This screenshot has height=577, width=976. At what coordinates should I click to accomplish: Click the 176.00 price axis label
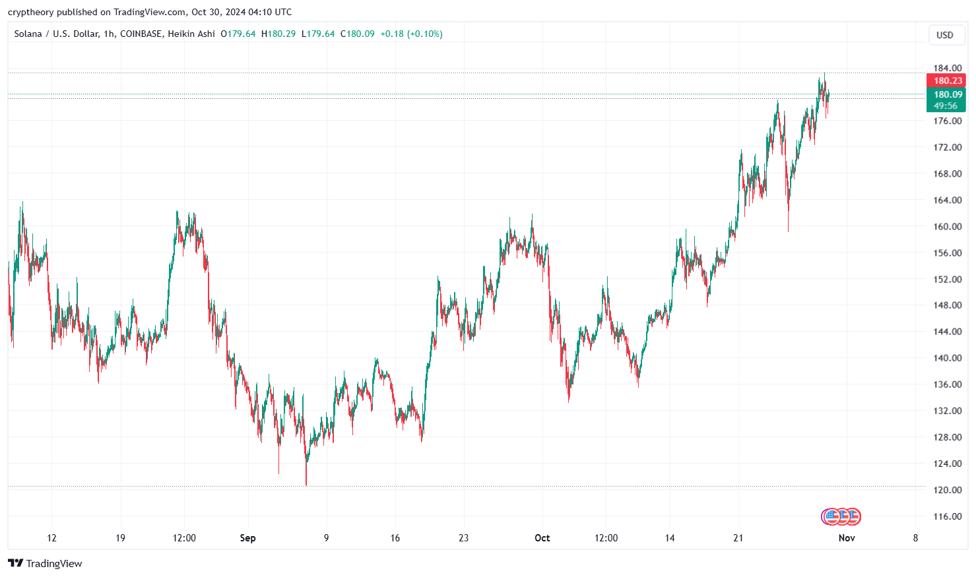[947, 121]
